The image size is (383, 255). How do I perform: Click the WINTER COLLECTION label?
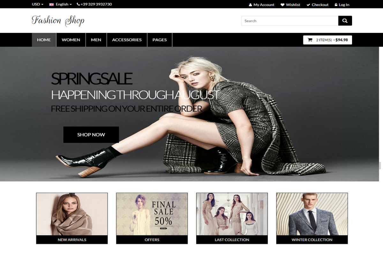click(x=312, y=240)
